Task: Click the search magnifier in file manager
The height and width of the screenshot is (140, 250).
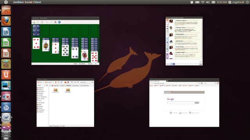Action: coord(93,82)
